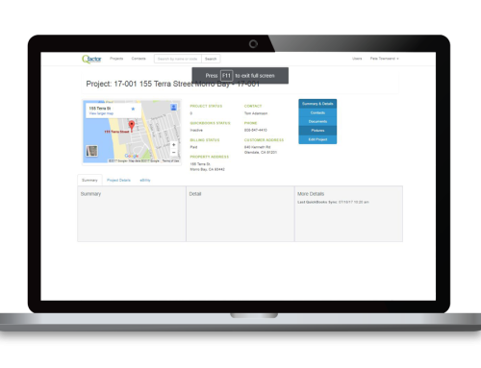This screenshot has height=368, width=481.
Task: Click the Morro Bay property address line
Action: 207,169
